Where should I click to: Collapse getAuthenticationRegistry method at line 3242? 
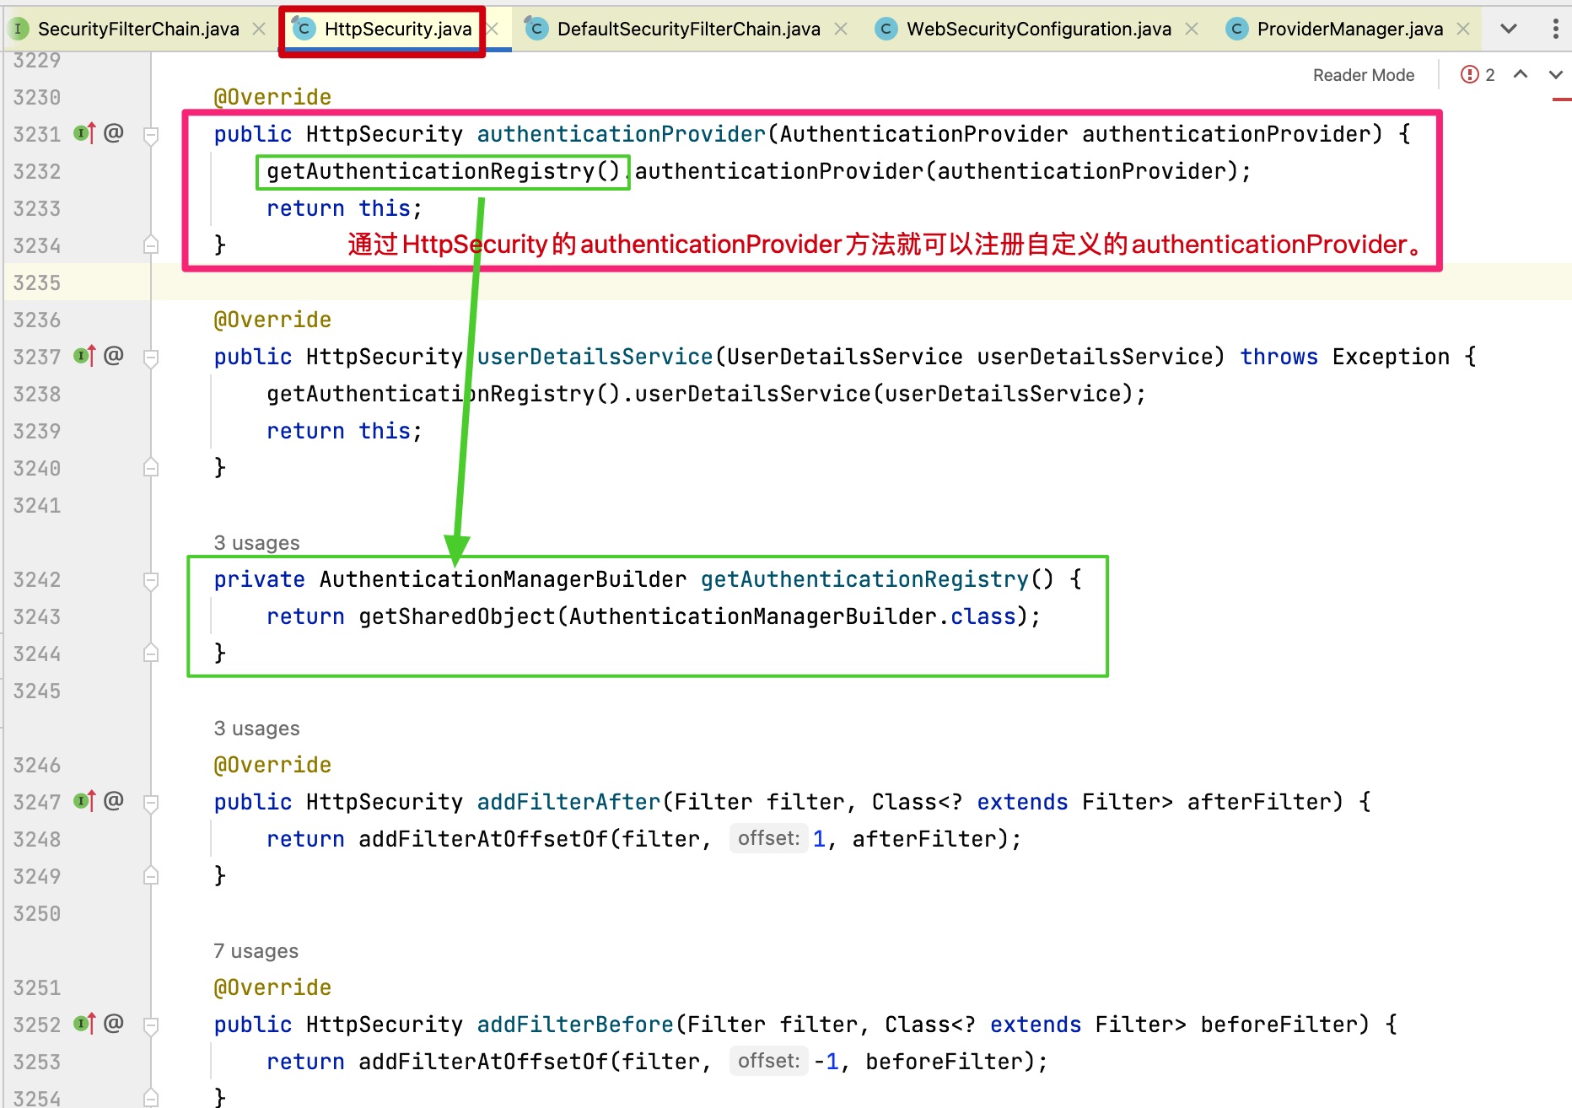tap(151, 580)
